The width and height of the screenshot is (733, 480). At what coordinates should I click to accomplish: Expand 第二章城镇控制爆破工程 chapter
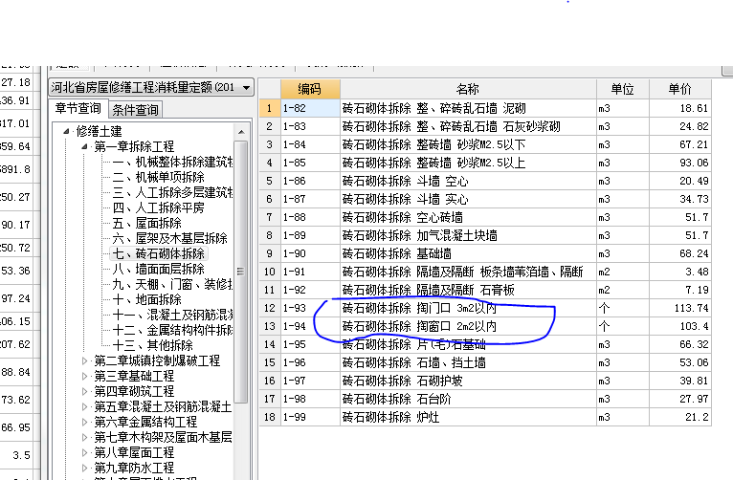pyautogui.click(x=84, y=360)
